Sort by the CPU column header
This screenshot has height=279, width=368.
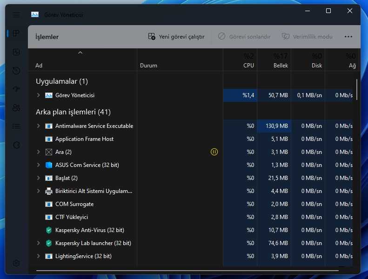coord(240,60)
